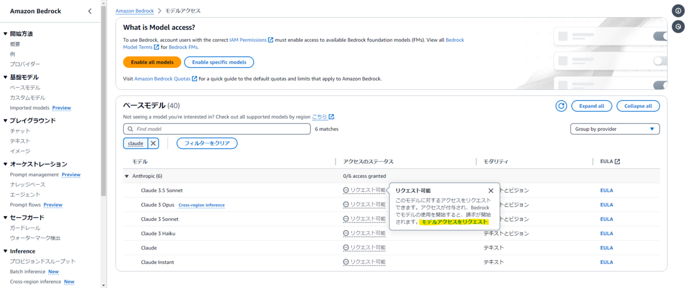Click the Expand all button
Viewport: 688px width, 288px height.
pos(592,106)
